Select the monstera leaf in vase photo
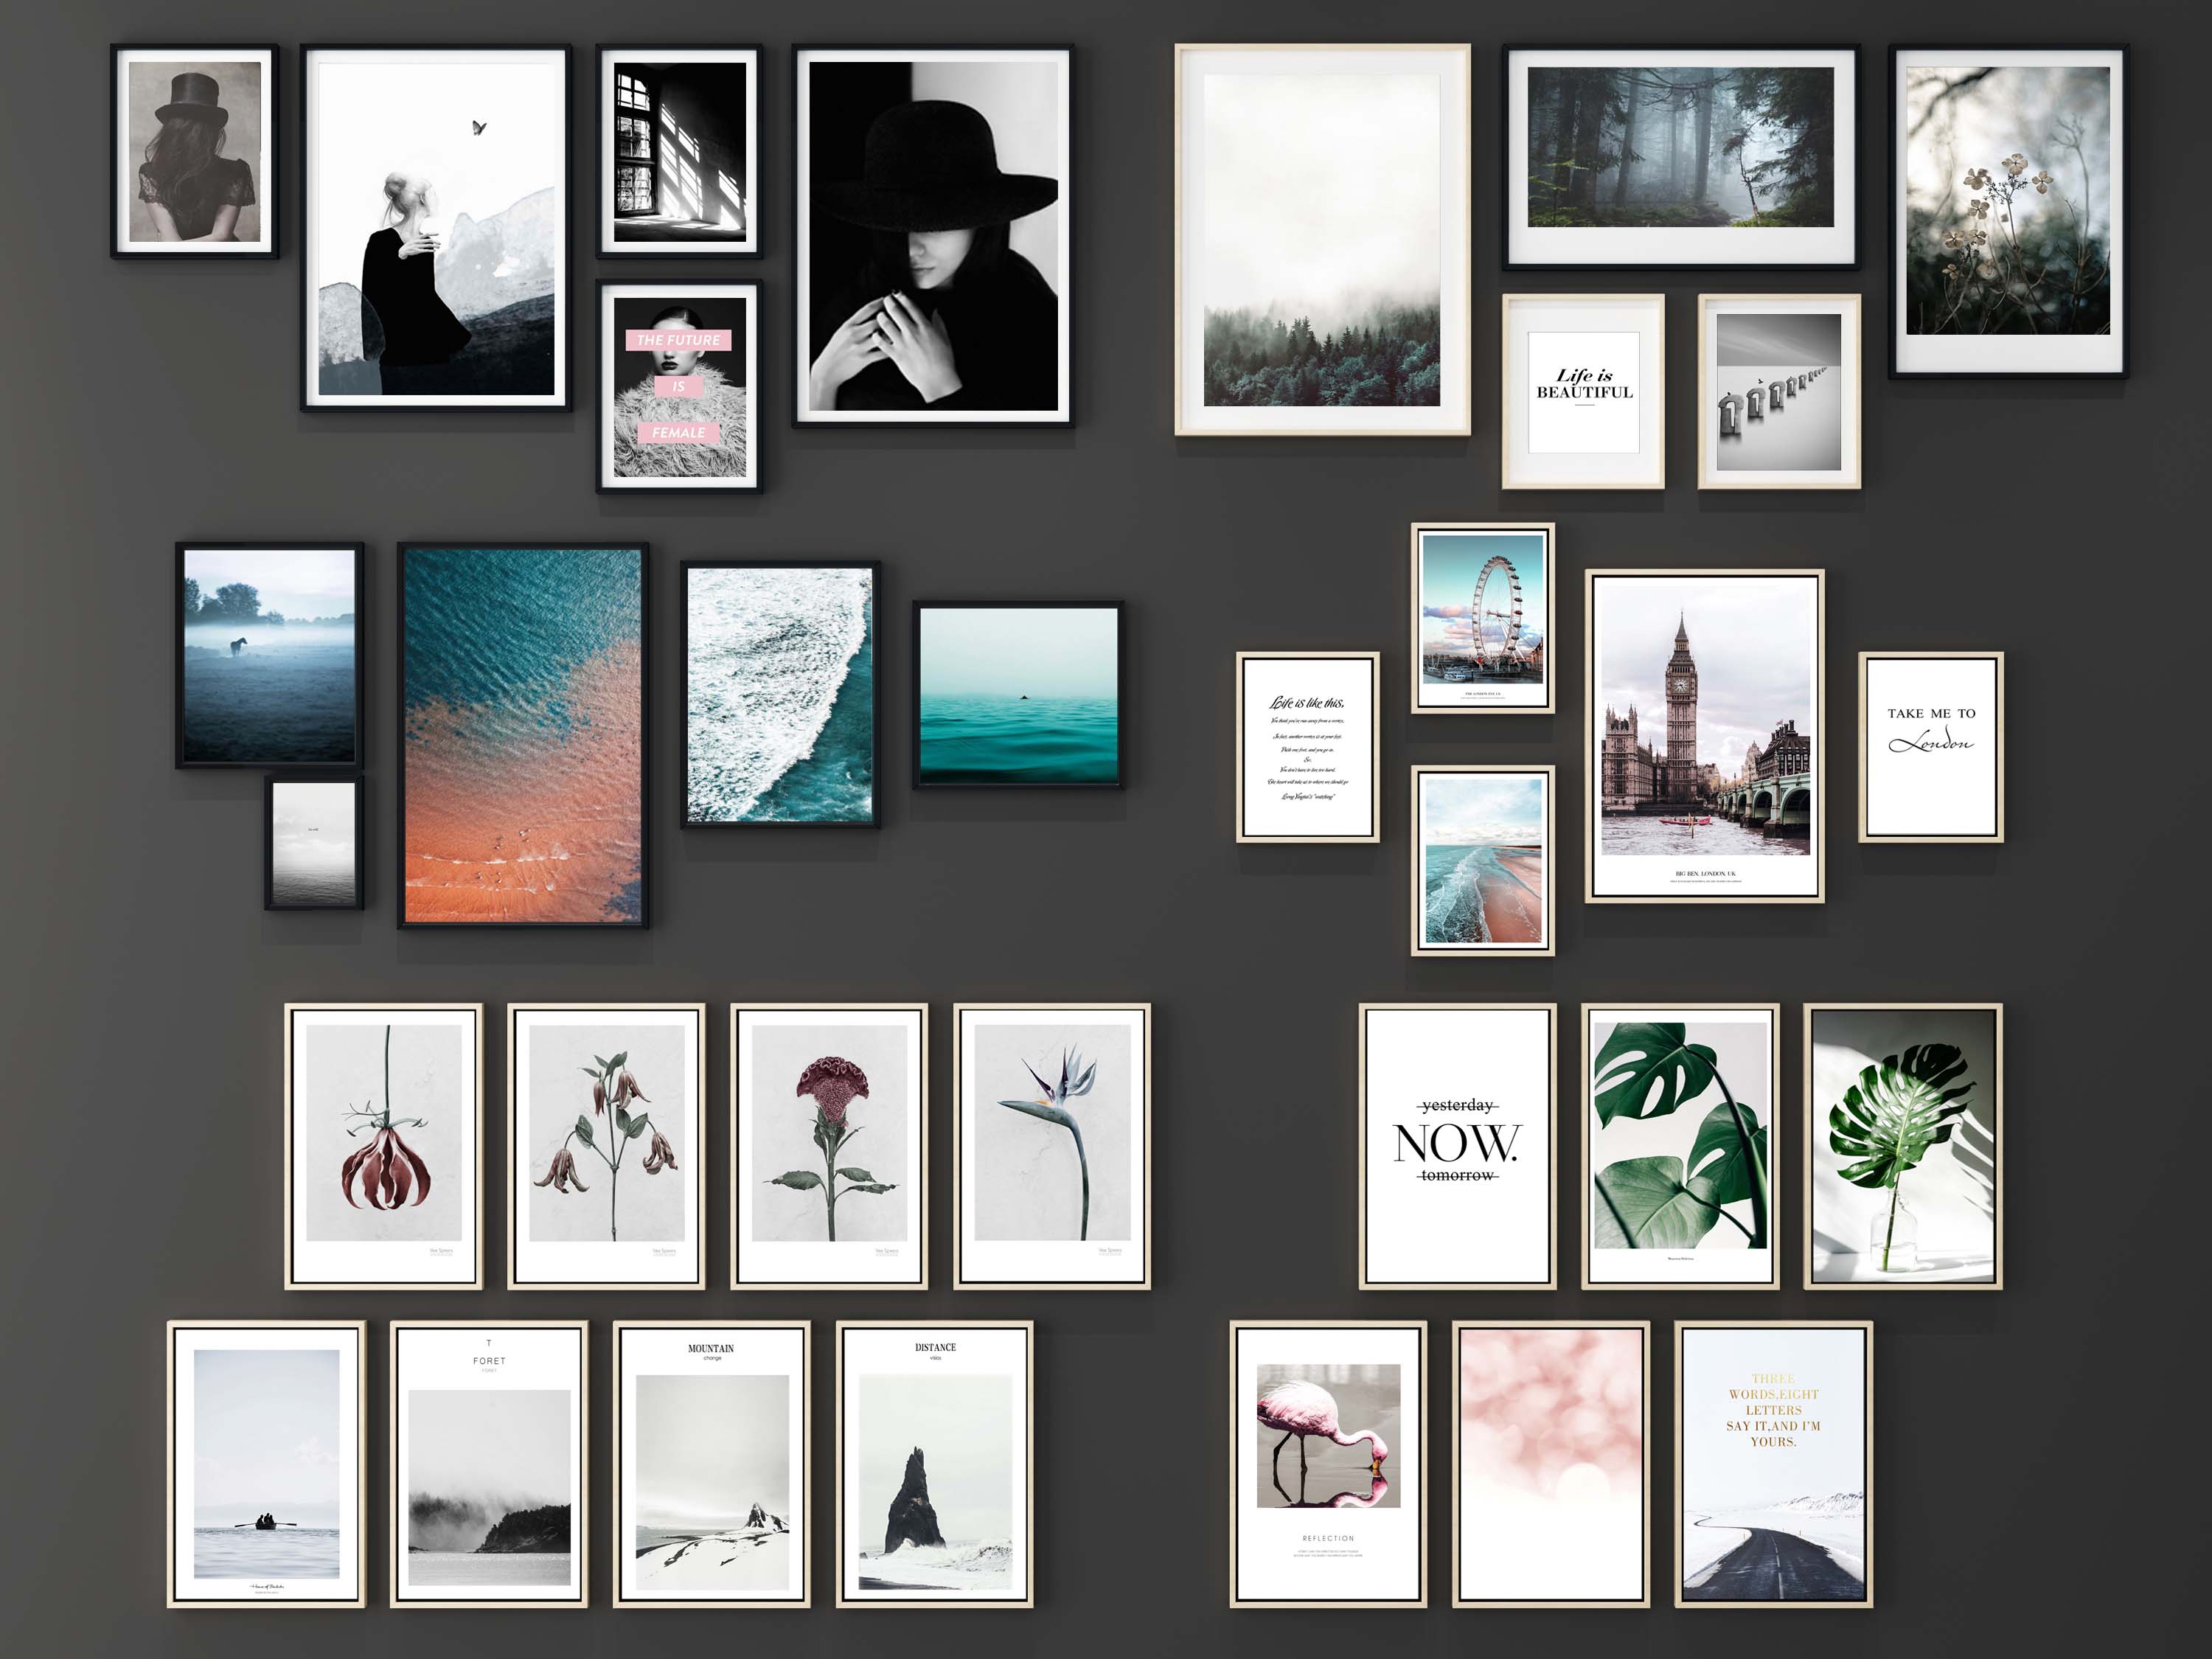 point(1903,1146)
